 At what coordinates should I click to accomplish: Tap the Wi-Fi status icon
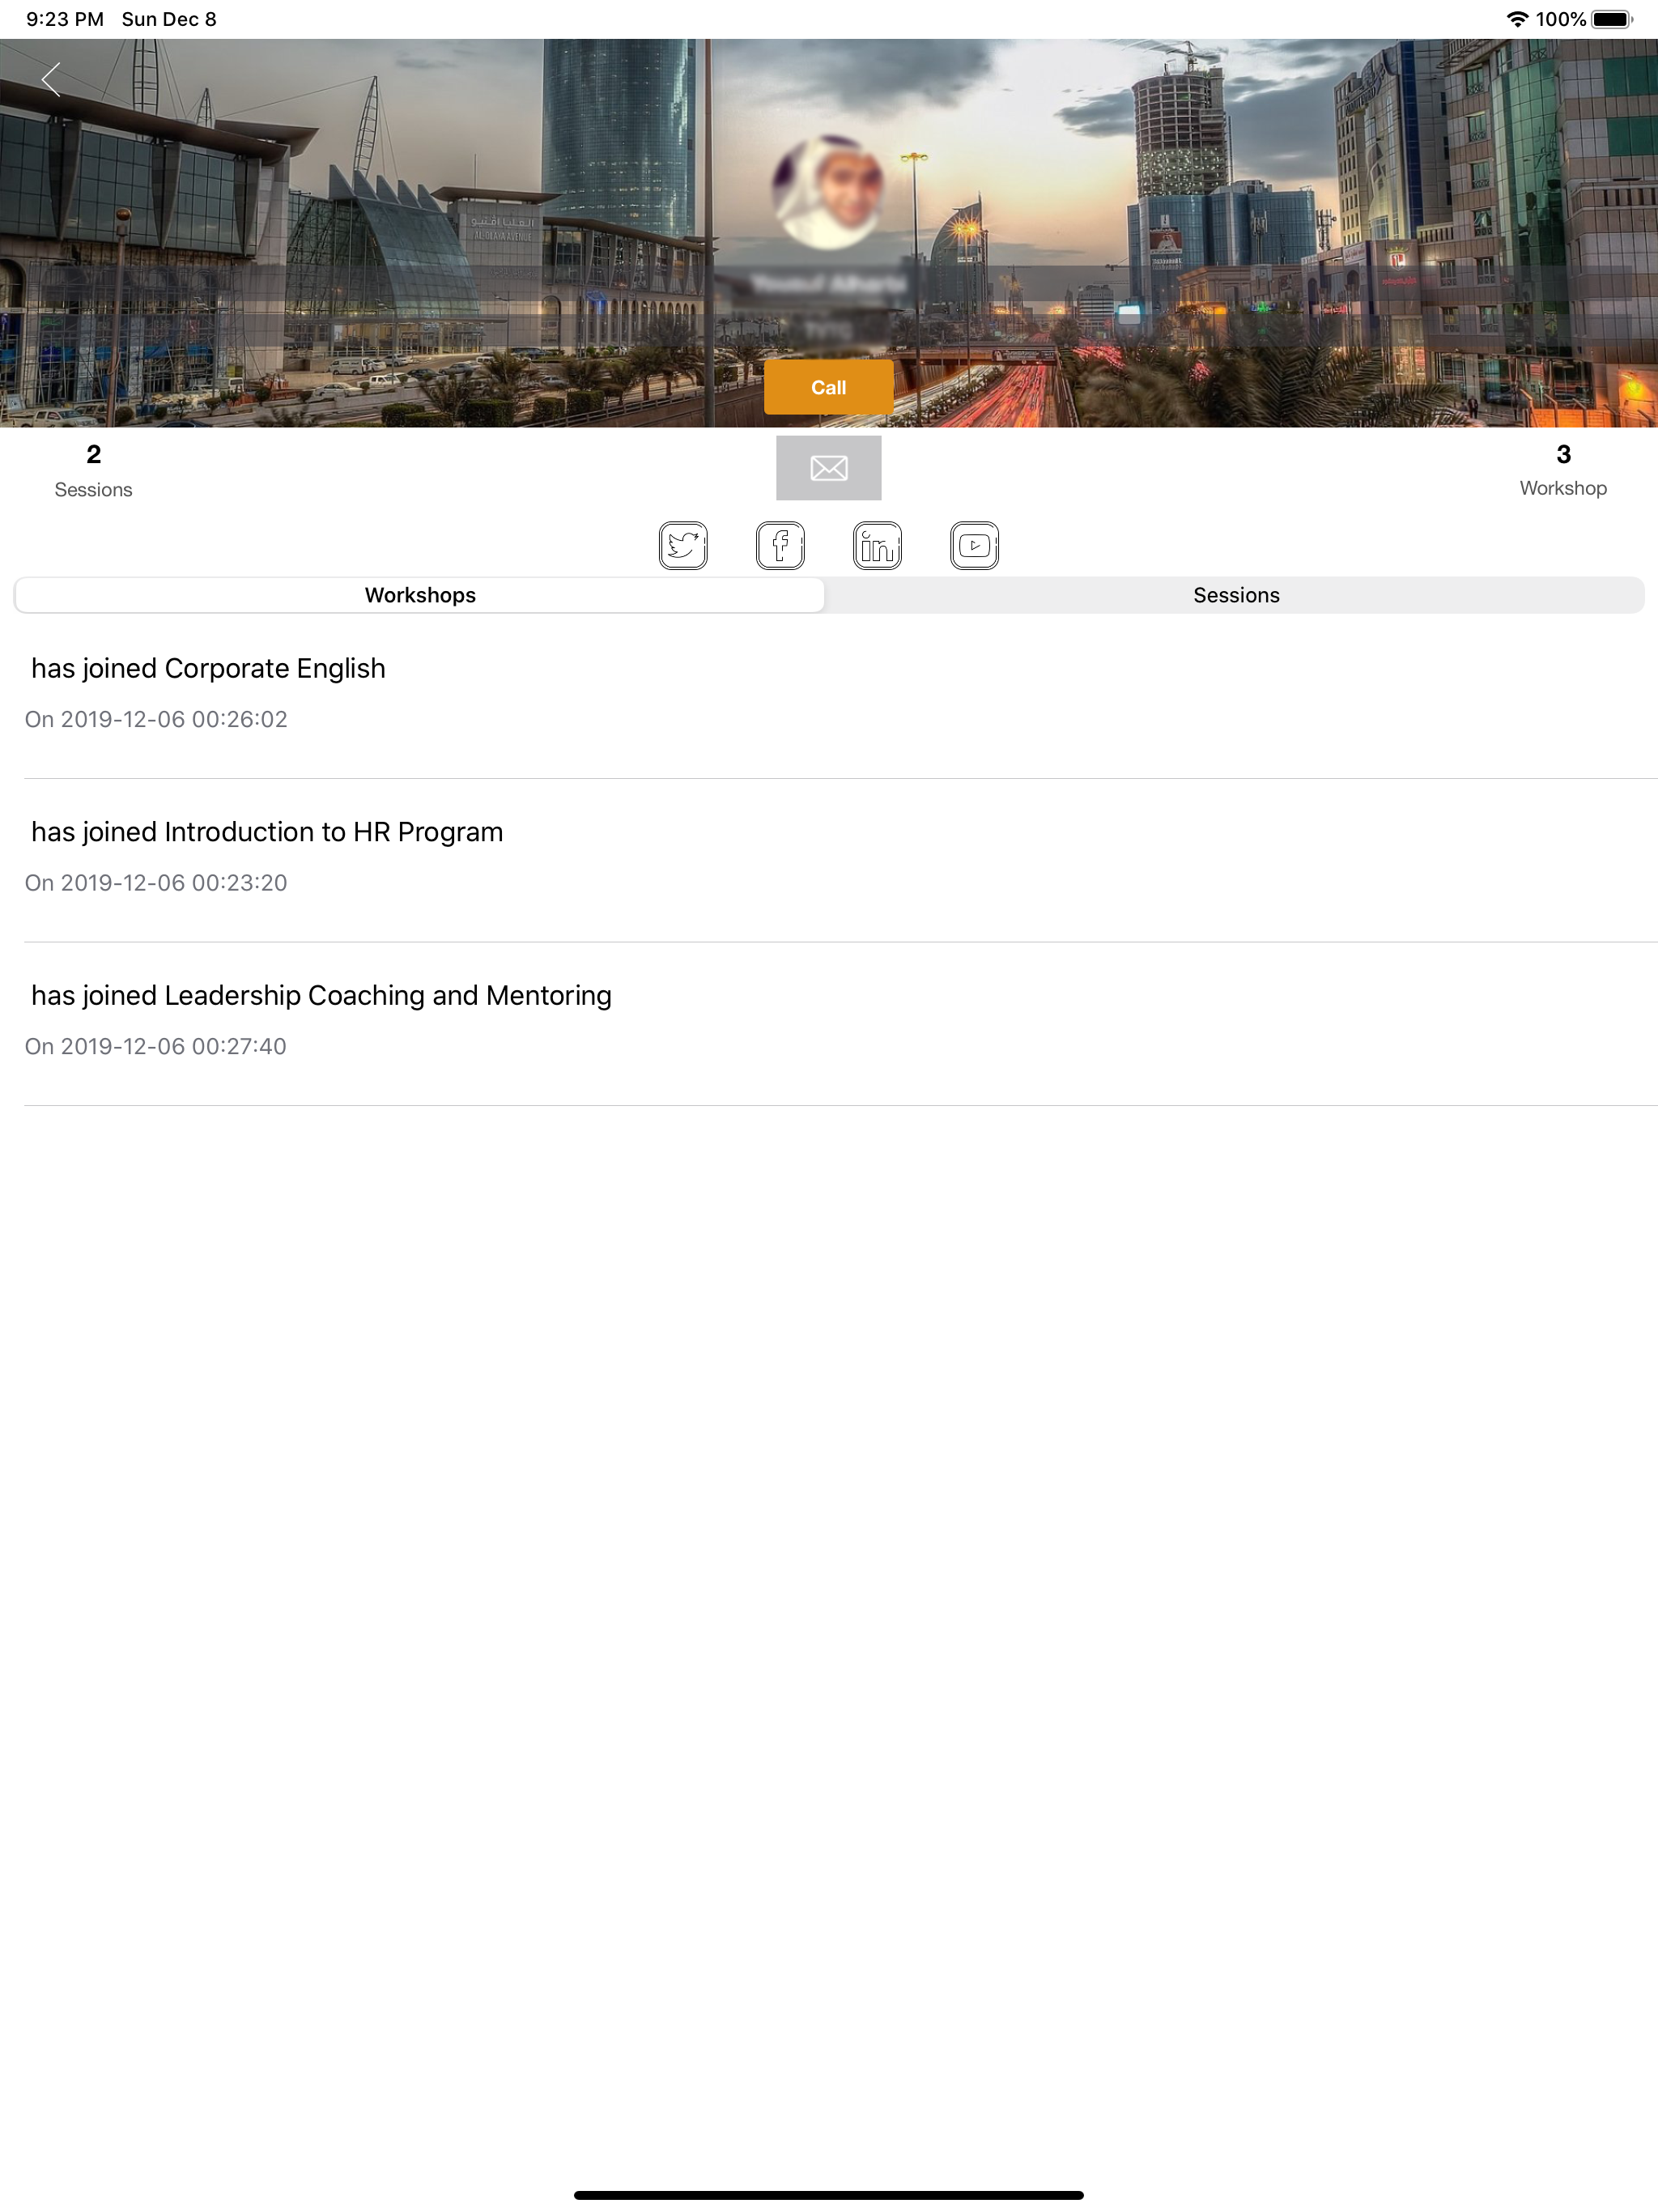[x=1517, y=19]
